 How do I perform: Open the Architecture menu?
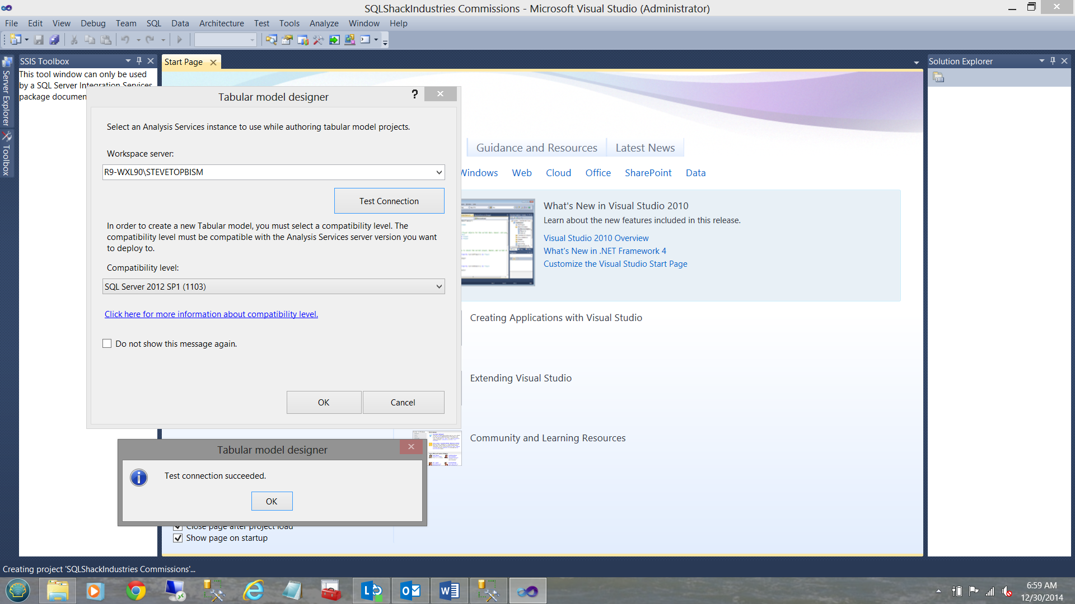[221, 23]
